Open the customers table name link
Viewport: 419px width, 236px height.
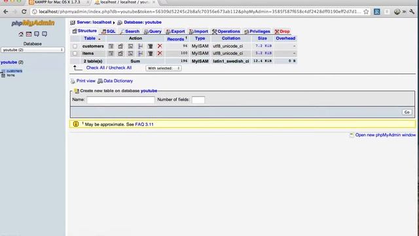point(93,46)
